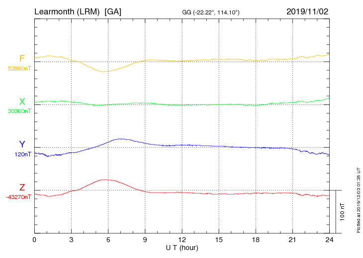Image resolution: width=363 pixels, height=258 pixels.
Task: Click the red Z trace peak
Action: [104, 180]
